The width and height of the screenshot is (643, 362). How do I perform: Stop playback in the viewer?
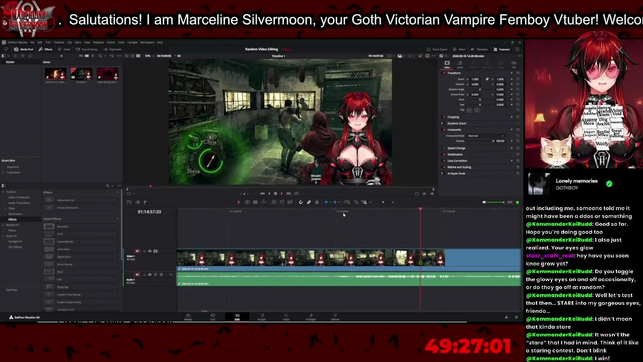click(275, 193)
